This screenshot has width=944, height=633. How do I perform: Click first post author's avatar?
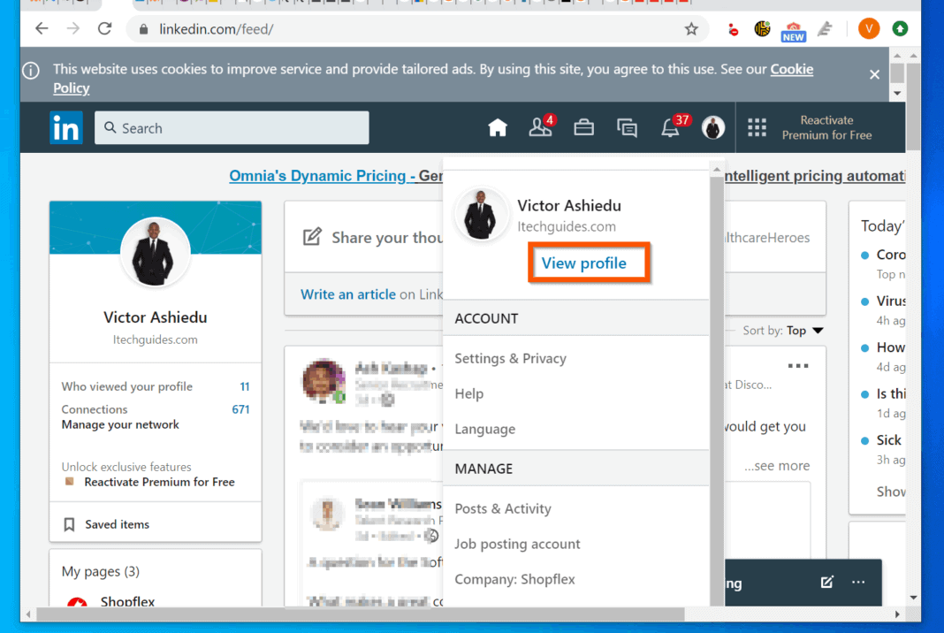point(324,380)
